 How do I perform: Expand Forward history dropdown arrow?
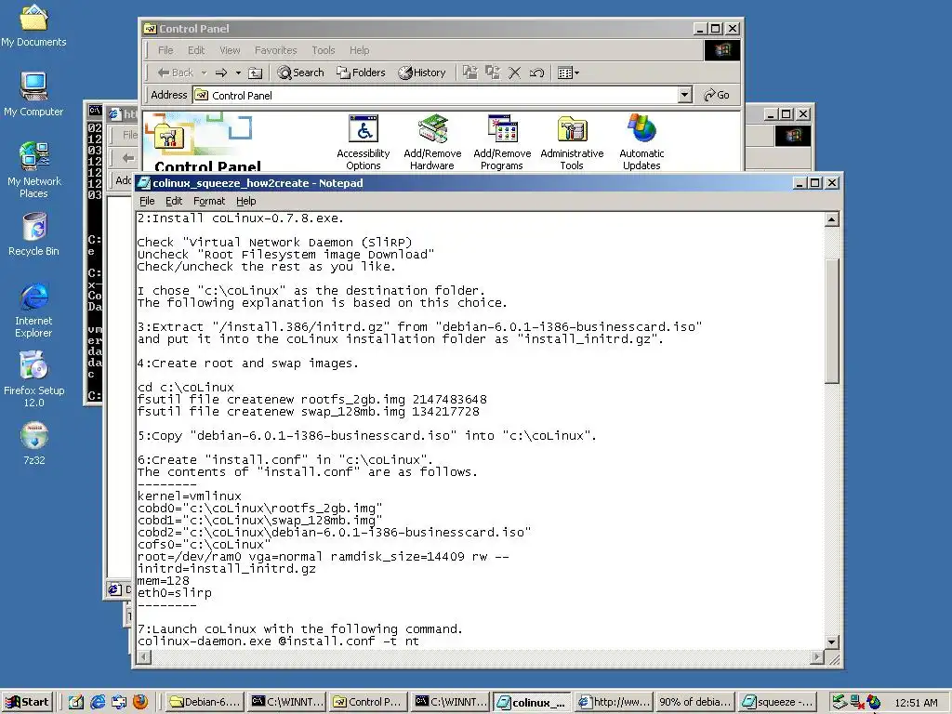coord(238,73)
